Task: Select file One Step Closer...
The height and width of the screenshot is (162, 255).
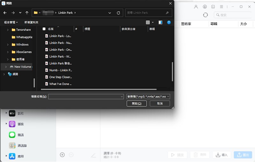Action: click(x=58, y=77)
